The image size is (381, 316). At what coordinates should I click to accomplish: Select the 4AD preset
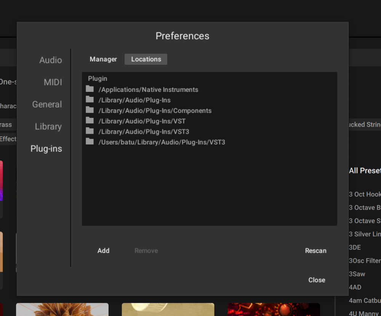tap(355, 287)
